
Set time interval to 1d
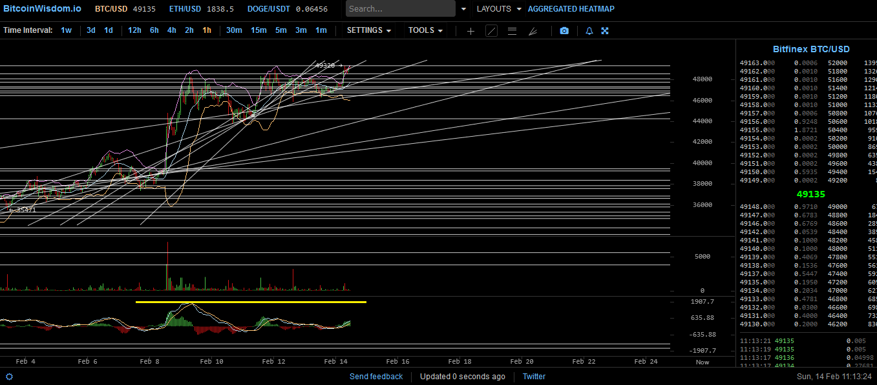point(109,30)
